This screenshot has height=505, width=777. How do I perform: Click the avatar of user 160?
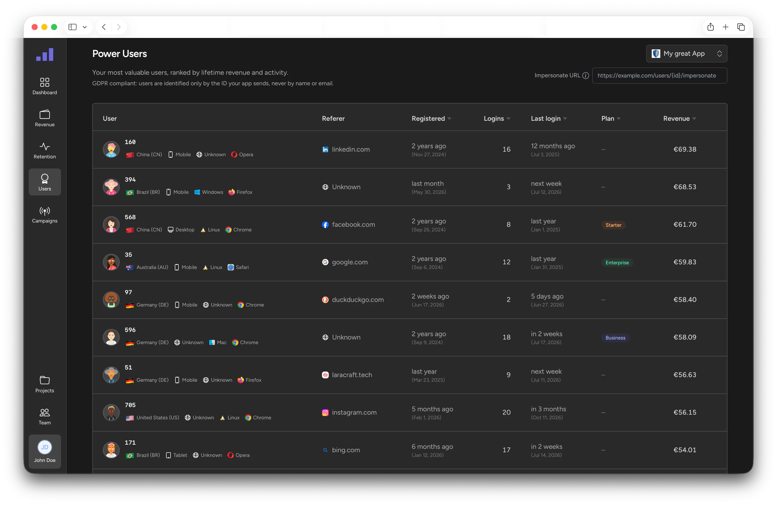111,150
